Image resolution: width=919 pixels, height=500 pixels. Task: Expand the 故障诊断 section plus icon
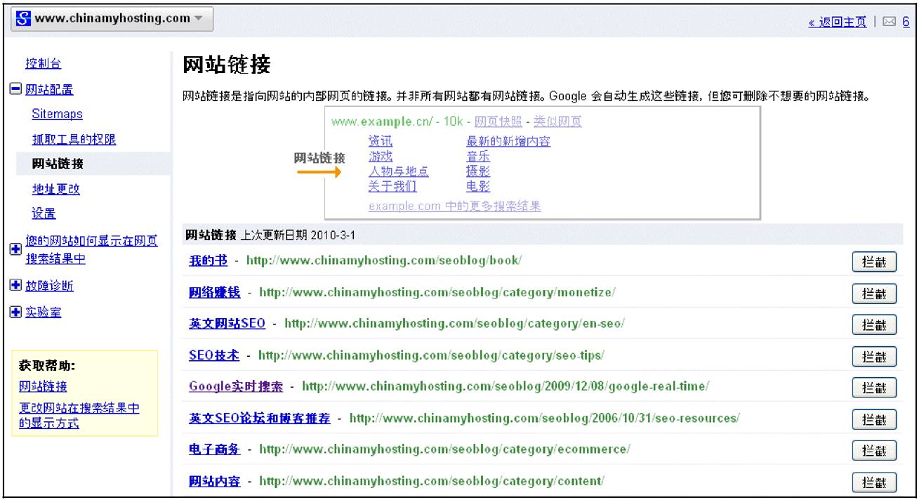(x=17, y=286)
